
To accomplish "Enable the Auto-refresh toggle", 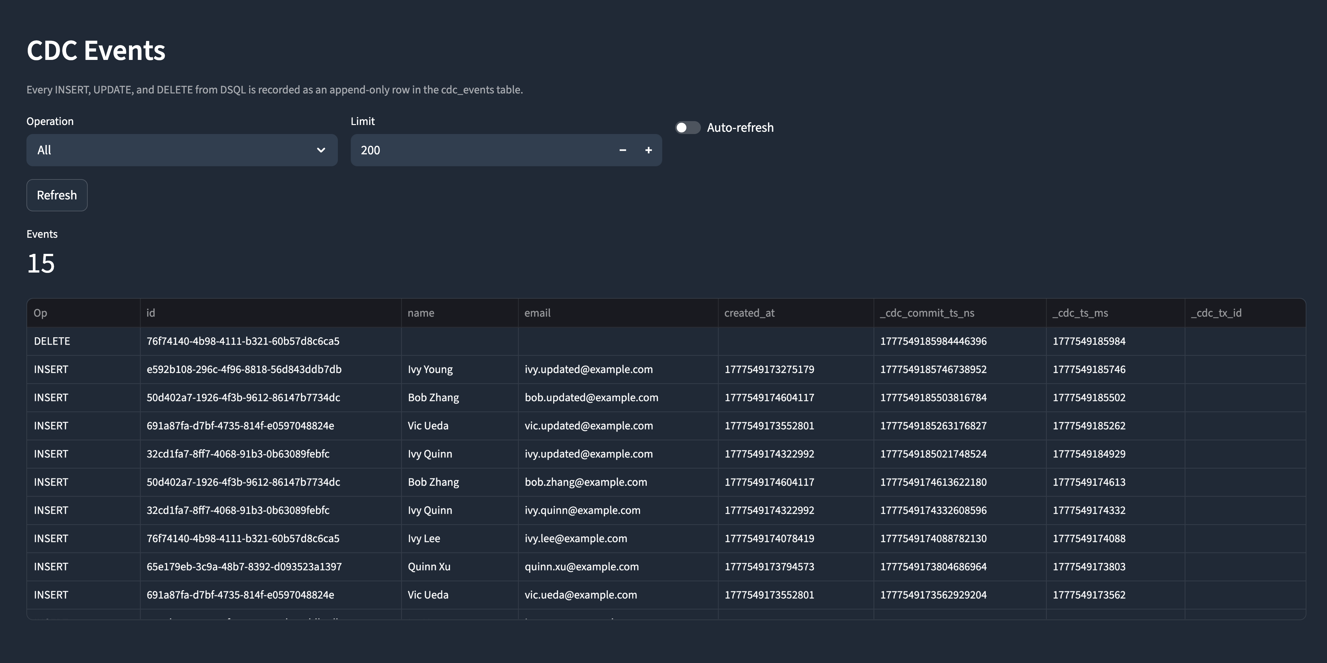I will pos(688,128).
